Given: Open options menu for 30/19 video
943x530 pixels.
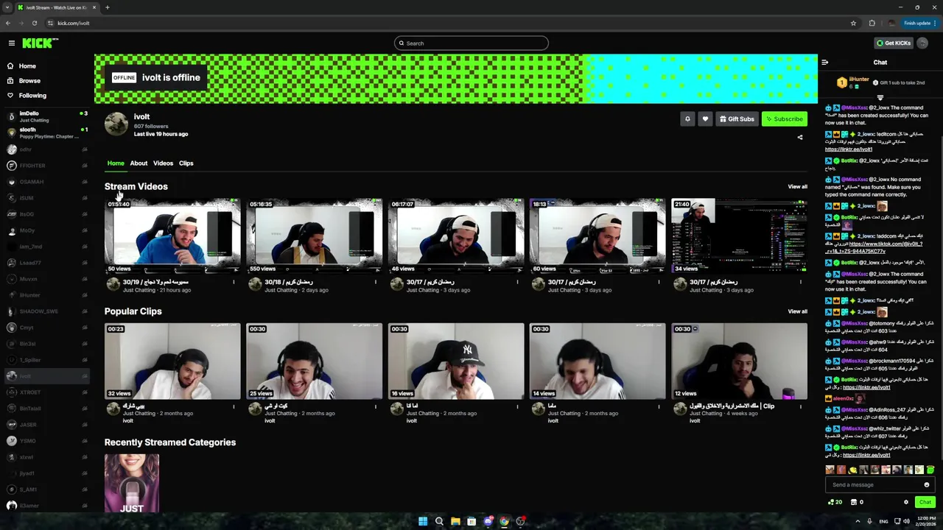Looking at the screenshot, I should [234, 282].
